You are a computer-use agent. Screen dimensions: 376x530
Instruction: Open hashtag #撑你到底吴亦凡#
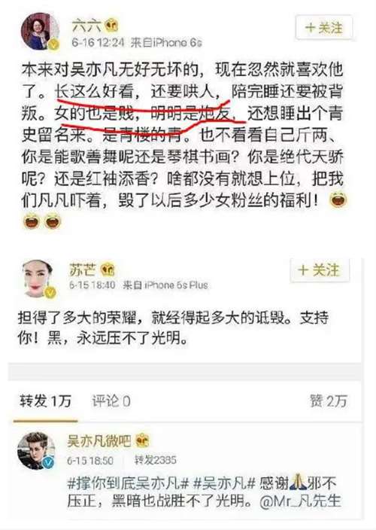[127, 483]
